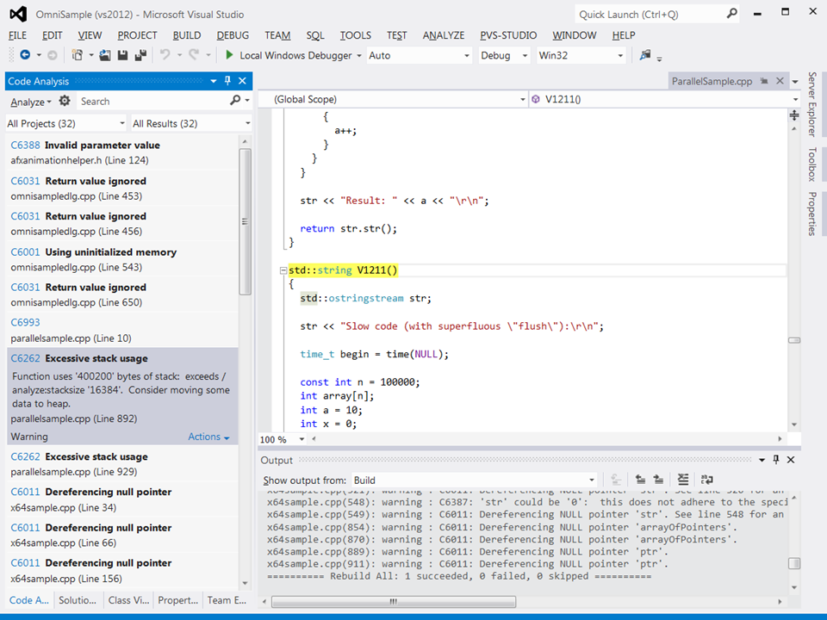
Task: Click the C6388 warning code link
Action: click(25, 145)
